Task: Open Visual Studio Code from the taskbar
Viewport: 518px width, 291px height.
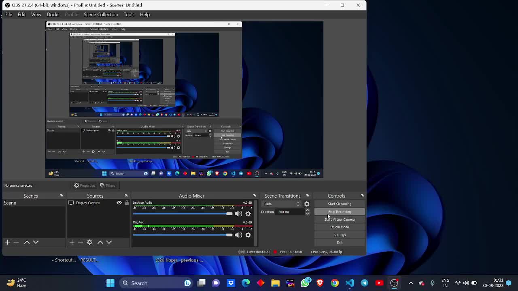Action: point(350,283)
